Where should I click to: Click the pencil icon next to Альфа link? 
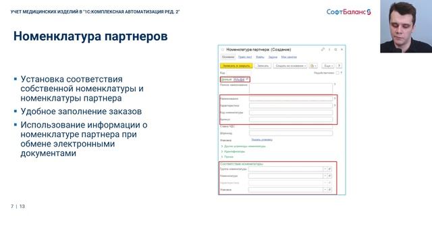coord(247,80)
